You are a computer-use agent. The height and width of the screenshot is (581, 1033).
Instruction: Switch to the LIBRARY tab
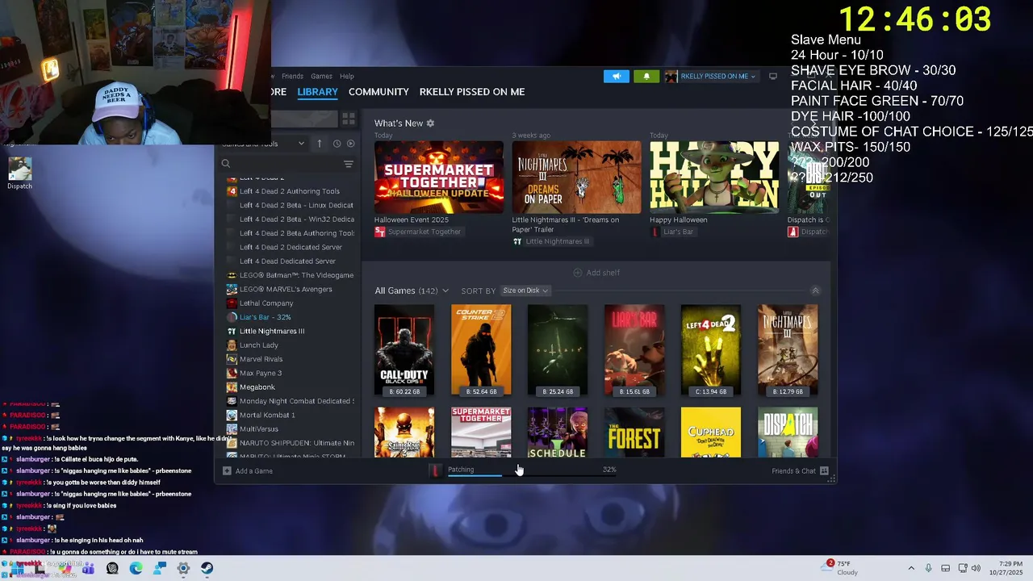pos(317,92)
